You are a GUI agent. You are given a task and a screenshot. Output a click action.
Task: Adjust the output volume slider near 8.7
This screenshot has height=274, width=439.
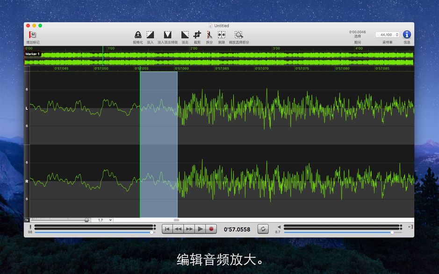(x=392, y=232)
